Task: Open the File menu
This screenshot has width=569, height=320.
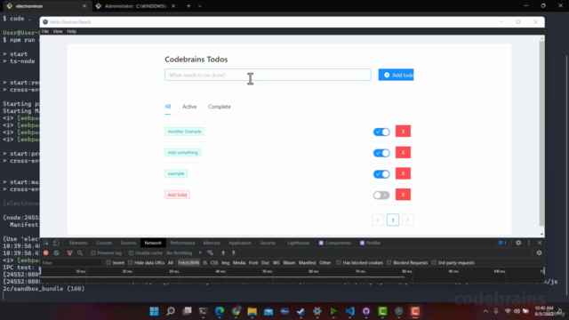Action: (45, 31)
